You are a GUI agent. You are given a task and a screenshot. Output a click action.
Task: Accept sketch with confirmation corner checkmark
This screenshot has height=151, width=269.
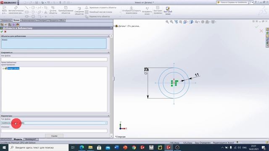click(x=256, y=26)
